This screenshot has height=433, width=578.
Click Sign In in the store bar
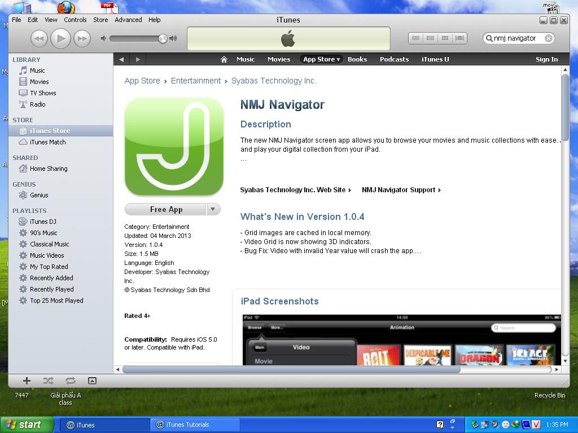546,59
